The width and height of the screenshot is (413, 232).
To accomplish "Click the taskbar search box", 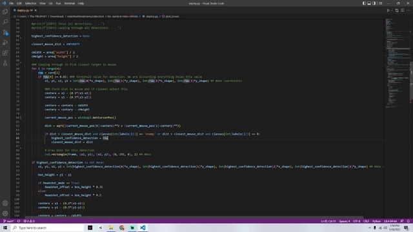I will pyautogui.click(x=47, y=227).
